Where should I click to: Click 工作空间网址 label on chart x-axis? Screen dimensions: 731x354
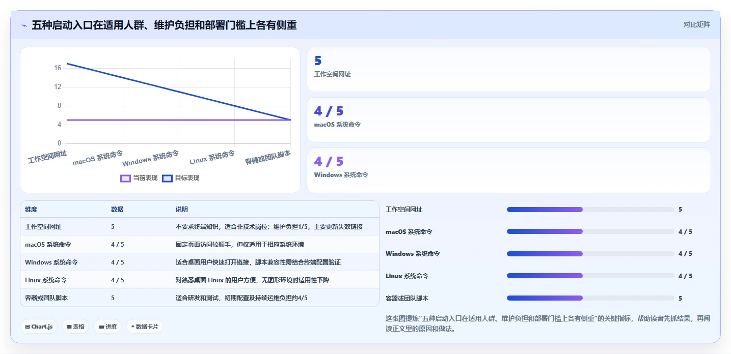tap(47, 156)
